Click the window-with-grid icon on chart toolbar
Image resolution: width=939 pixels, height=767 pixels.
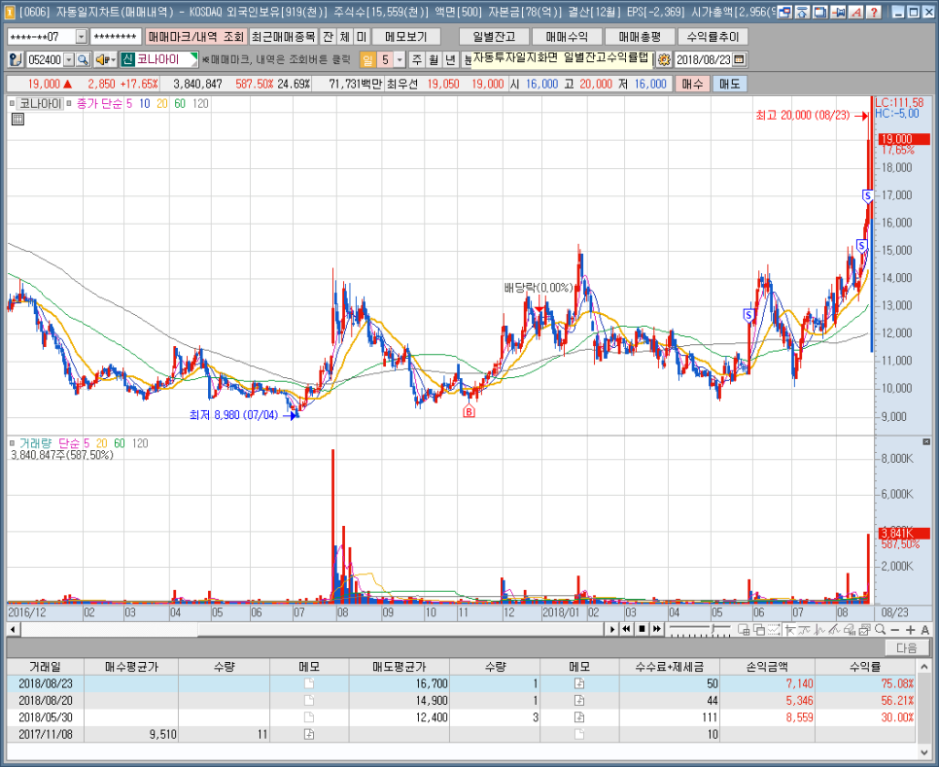tap(744, 630)
